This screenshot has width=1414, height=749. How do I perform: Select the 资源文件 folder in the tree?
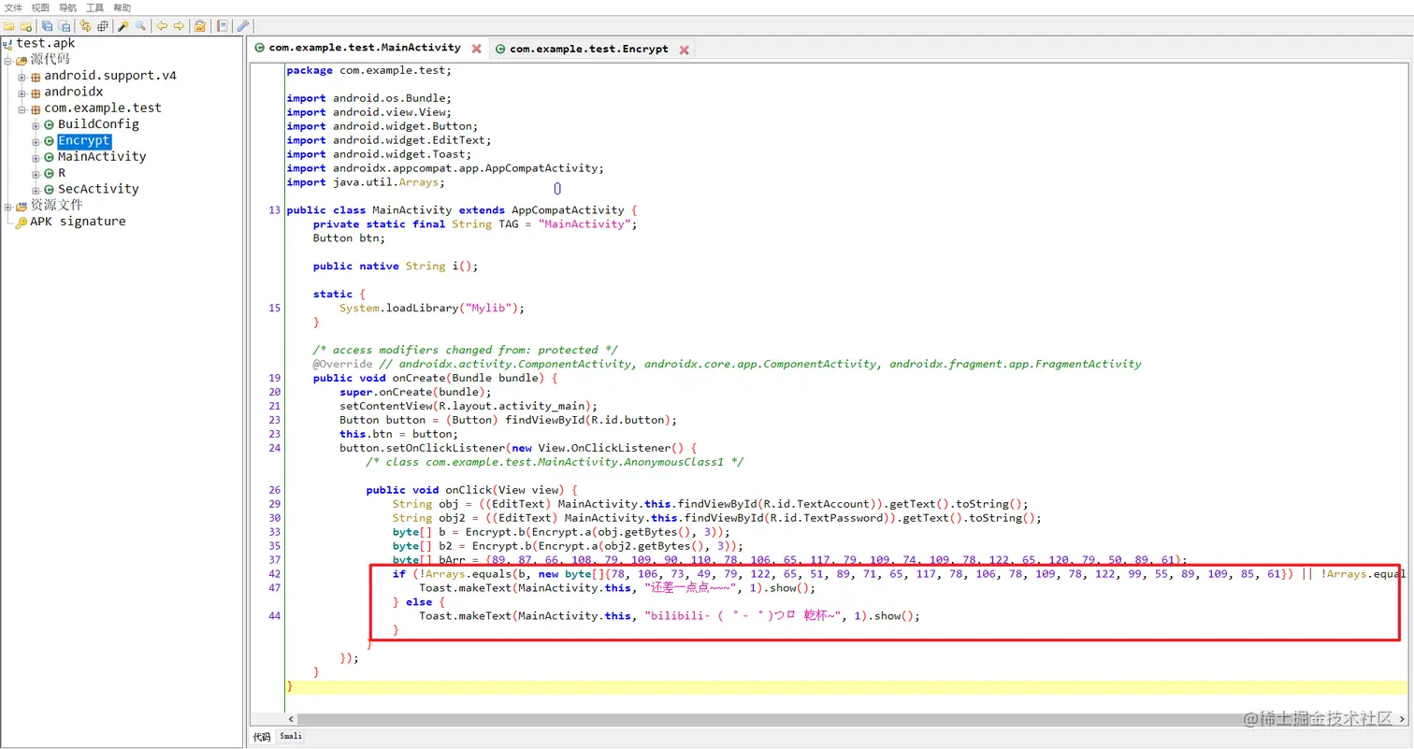pos(56,205)
